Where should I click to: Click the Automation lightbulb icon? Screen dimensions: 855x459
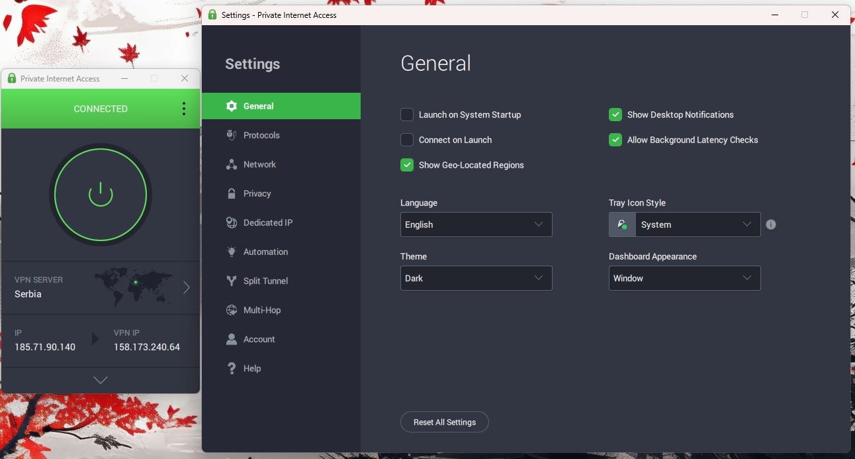coord(232,252)
